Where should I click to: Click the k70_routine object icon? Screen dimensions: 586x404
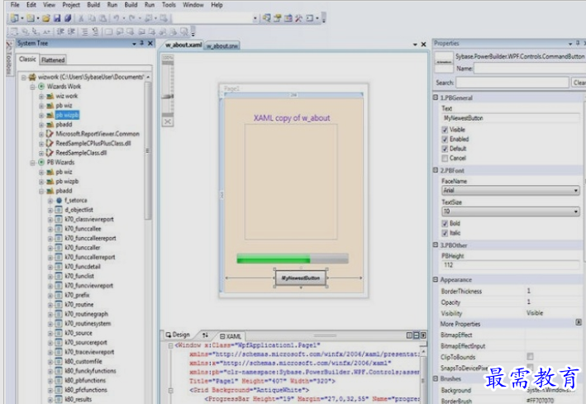pos(58,305)
